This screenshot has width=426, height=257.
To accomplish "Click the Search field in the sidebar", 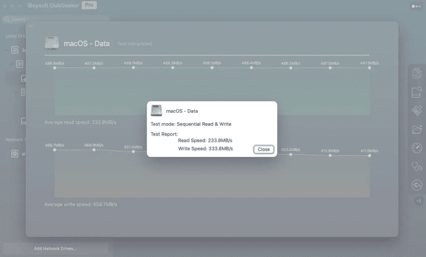I will (54, 19).
